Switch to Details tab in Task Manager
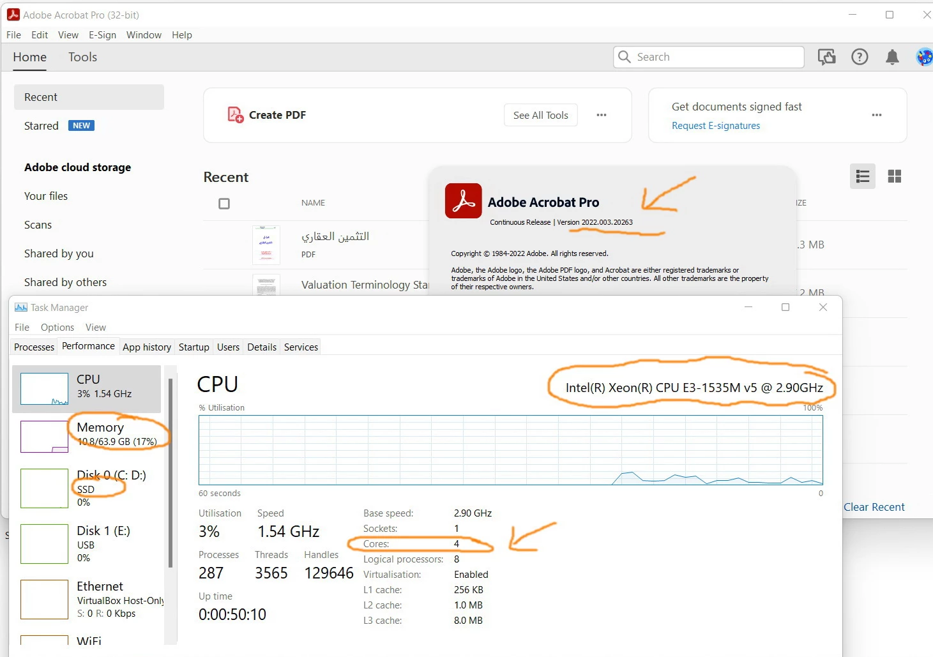 tap(262, 347)
